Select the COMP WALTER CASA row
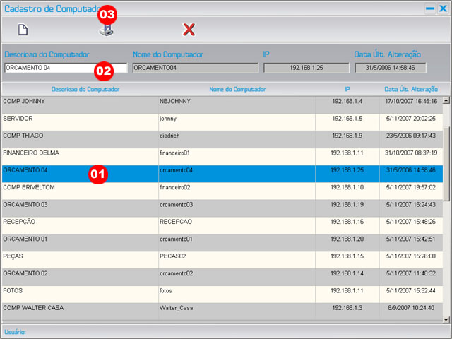This screenshot has width=452, height=339. click(78, 308)
